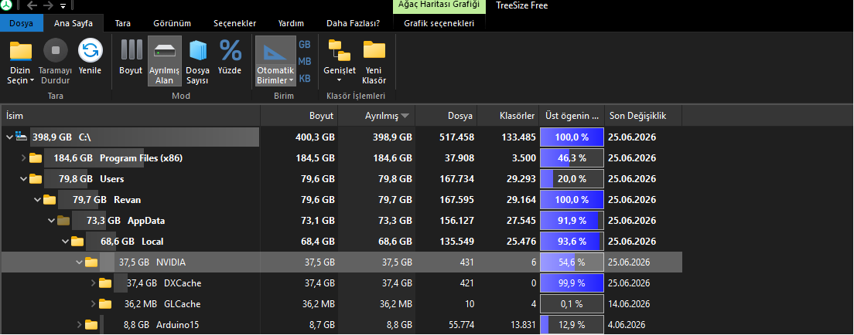Refresh the scan with Yenile

tap(90, 57)
